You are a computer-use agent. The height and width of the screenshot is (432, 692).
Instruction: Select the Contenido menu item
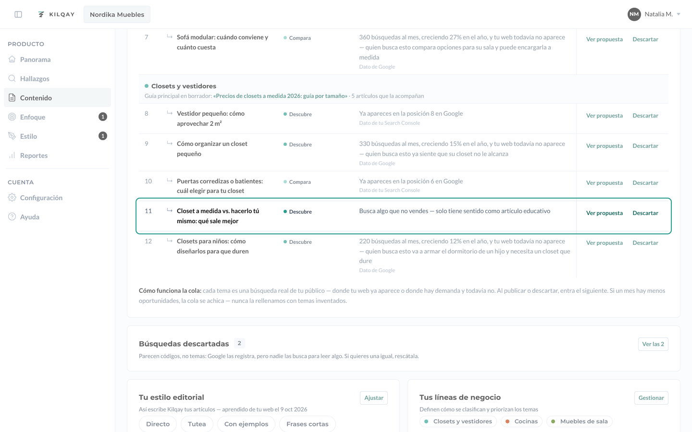tap(57, 97)
